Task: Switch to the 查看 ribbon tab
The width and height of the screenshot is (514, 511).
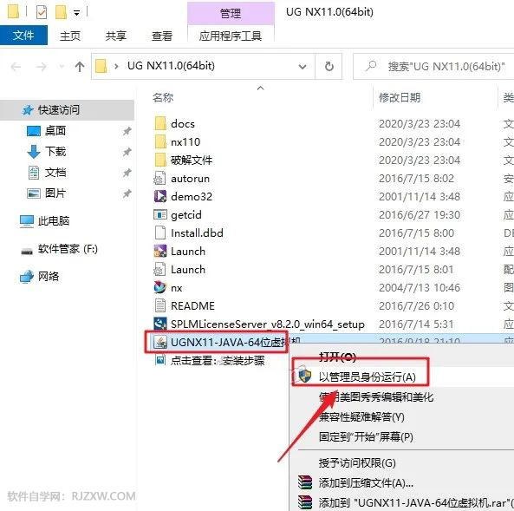Action: point(162,36)
